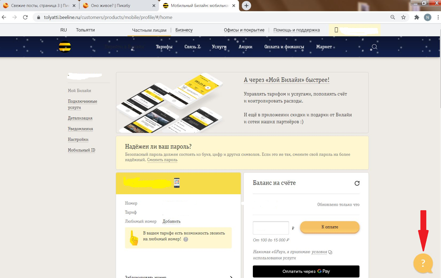Change language from RU
The height and width of the screenshot is (278, 441).
pos(64,30)
